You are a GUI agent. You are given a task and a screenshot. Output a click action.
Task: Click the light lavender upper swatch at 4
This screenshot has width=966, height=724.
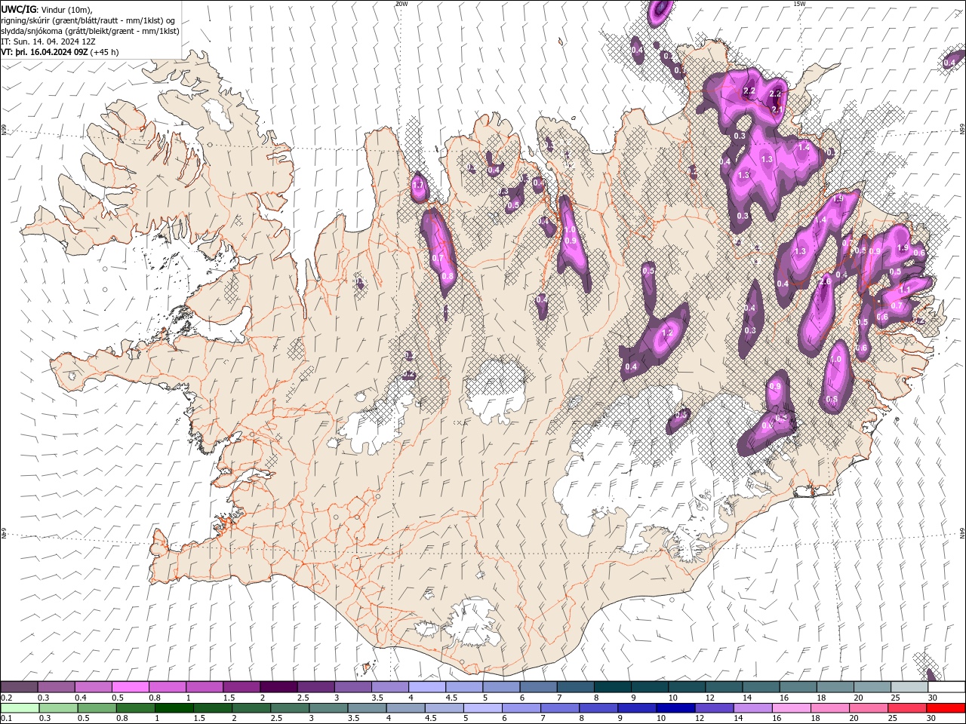[x=427, y=687]
